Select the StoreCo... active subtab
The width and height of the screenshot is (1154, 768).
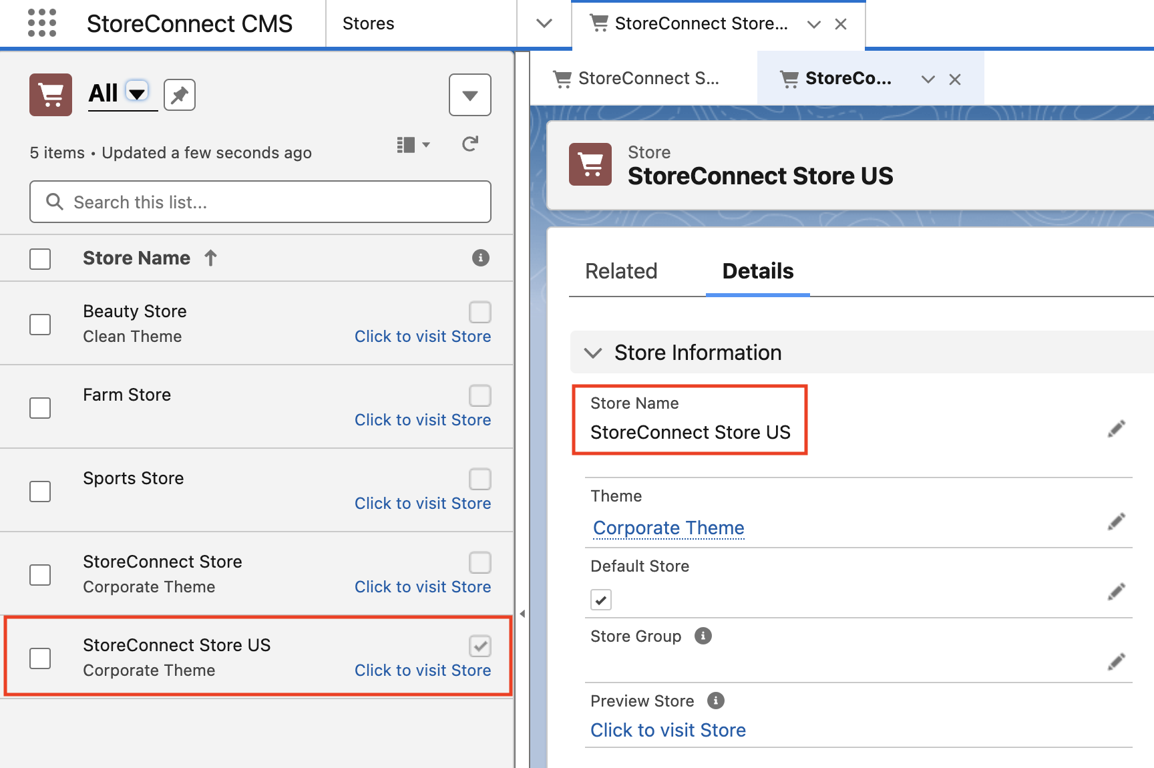click(x=848, y=79)
